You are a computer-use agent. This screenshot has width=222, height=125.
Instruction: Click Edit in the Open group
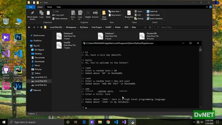coord(138,15)
